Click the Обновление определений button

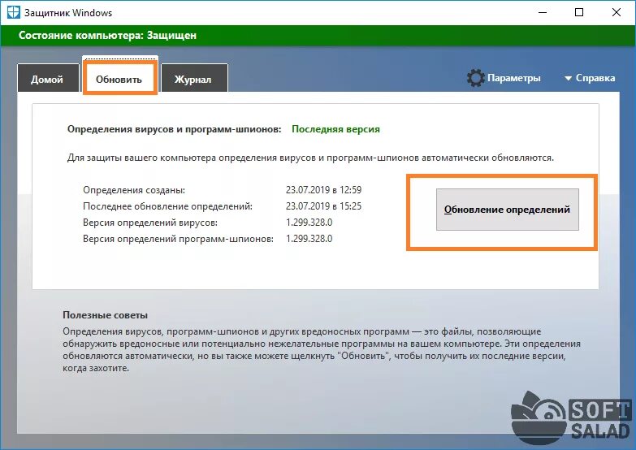(507, 210)
